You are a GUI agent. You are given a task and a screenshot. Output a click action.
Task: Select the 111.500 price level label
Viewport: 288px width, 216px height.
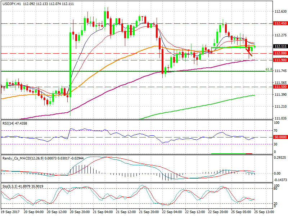(280, 87)
